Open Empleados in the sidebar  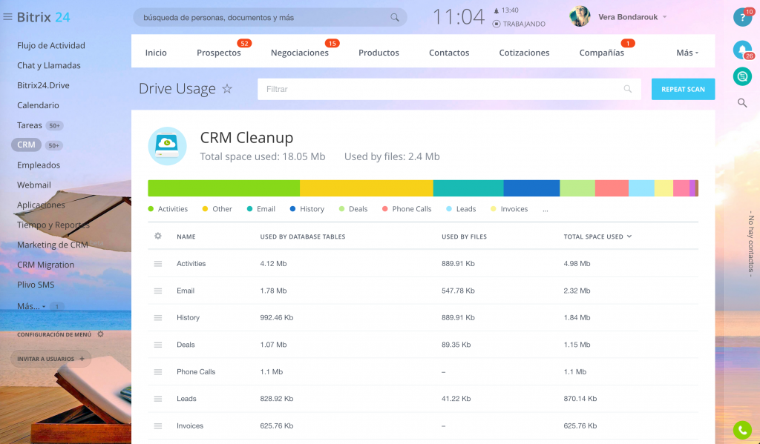39,165
